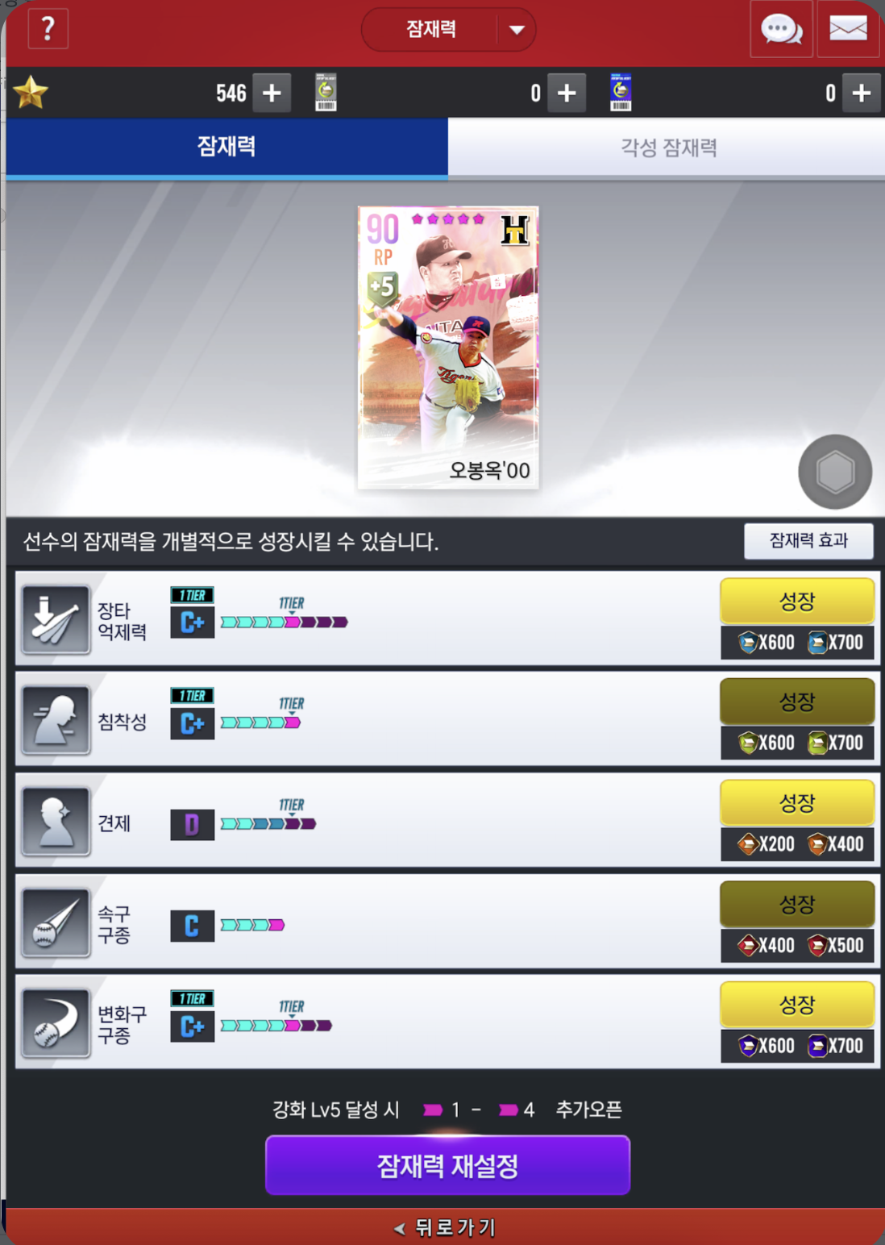Click 성장 for 장타 억제력
Screen dimensions: 885x1245
pyautogui.click(x=797, y=601)
